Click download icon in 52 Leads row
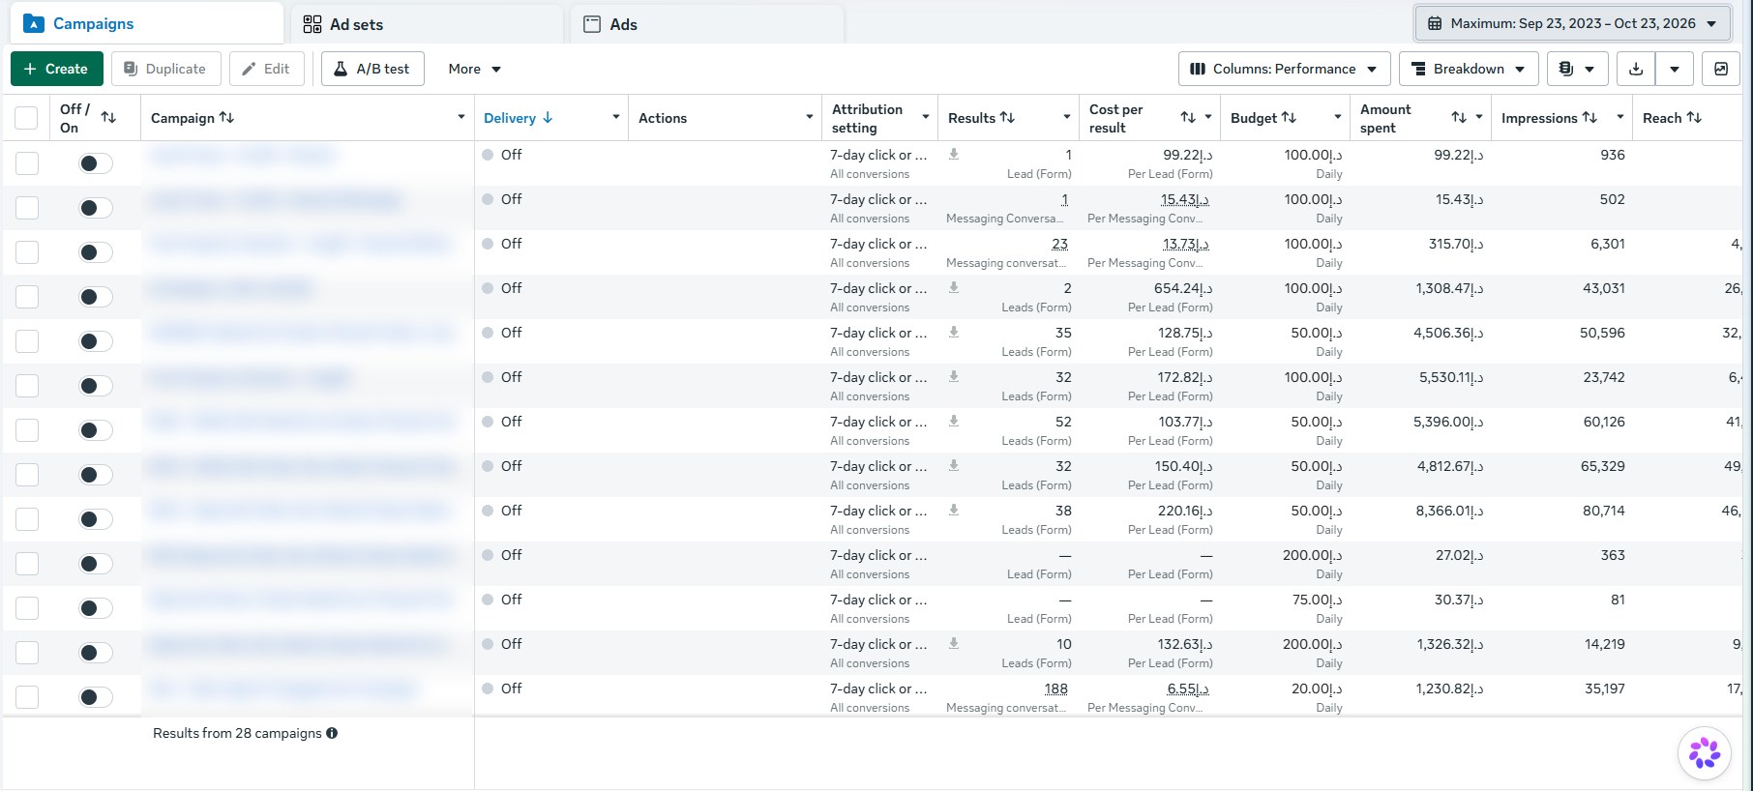Image resolution: width=1753 pixels, height=791 pixels. [x=954, y=421]
